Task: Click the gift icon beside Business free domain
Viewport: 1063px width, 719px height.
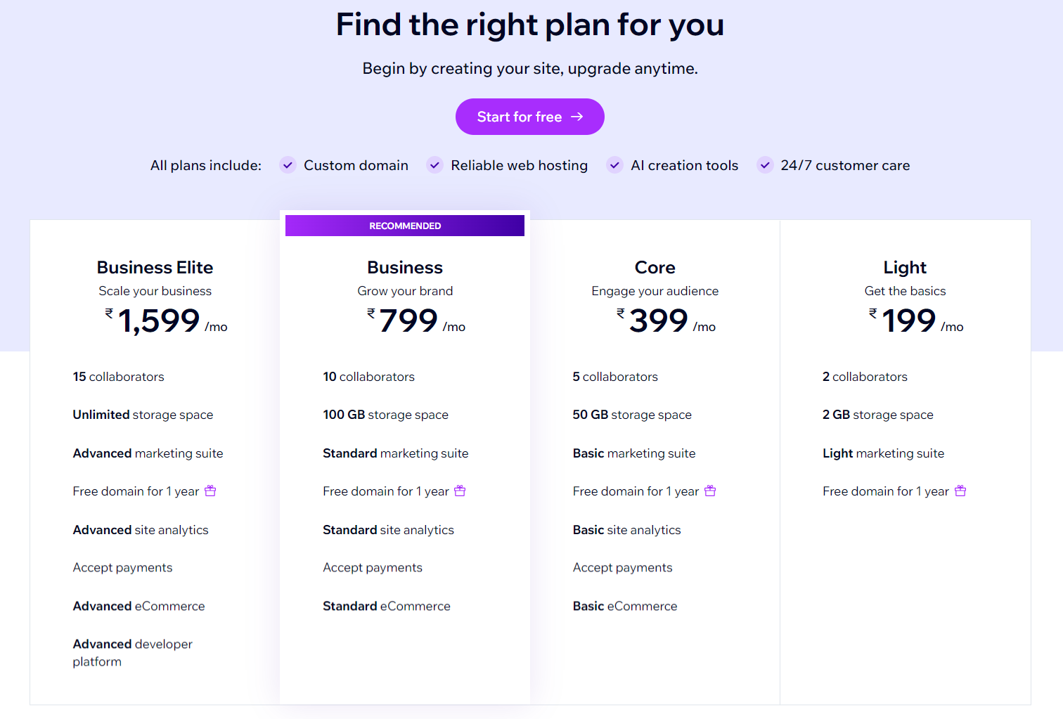Action: pyautogui.click(x=460, y=491)
